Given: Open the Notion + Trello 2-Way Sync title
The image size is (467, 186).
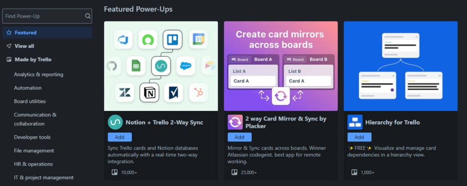Looking at the screenshot, I should point(164,122).
